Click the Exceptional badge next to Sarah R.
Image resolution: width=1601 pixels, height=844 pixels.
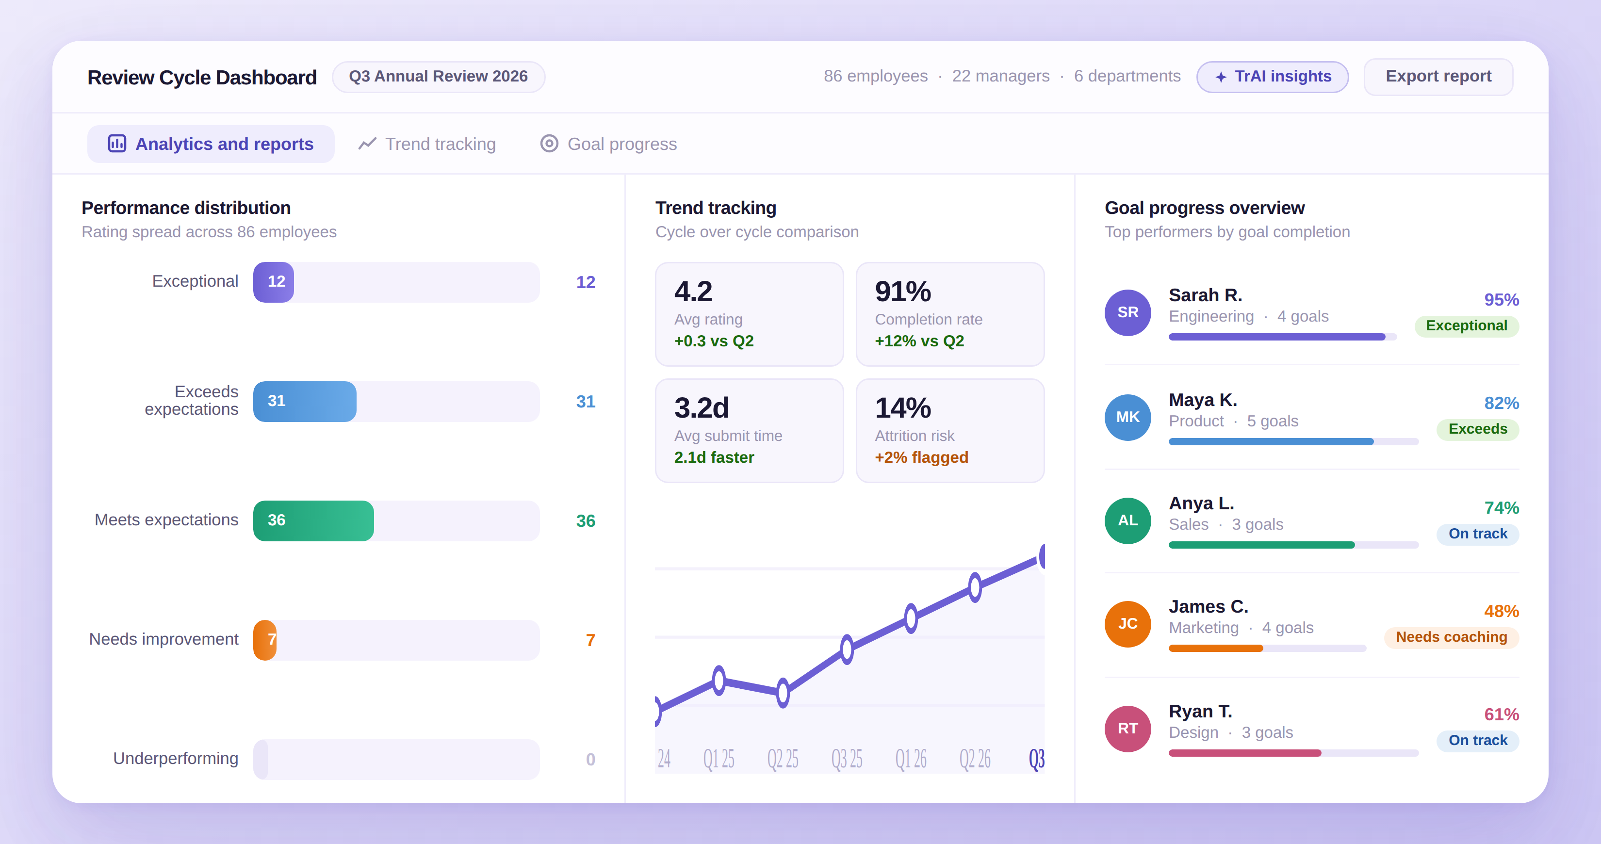[1467, 325]
